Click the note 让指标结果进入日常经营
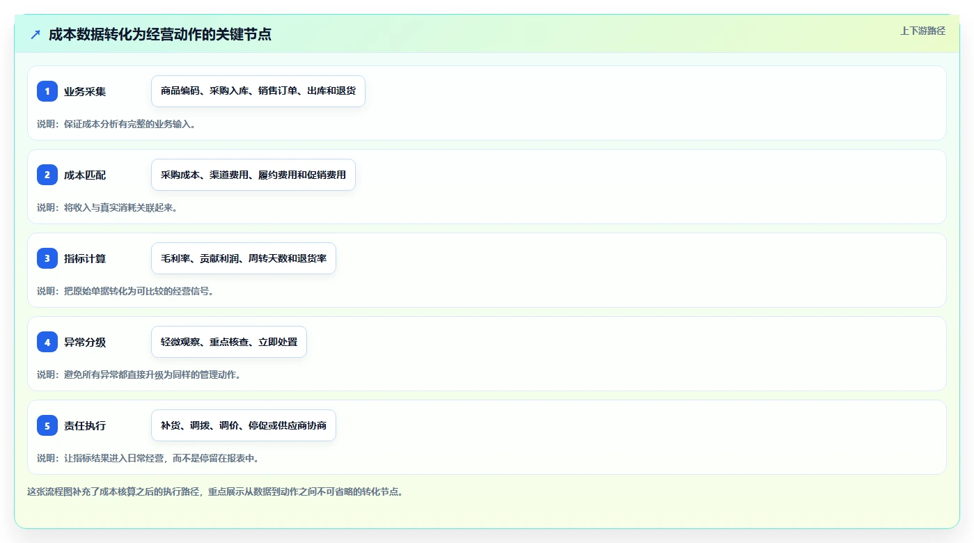Screen dimensions: 974x543 pyautogui.click(x=148, y=458)
